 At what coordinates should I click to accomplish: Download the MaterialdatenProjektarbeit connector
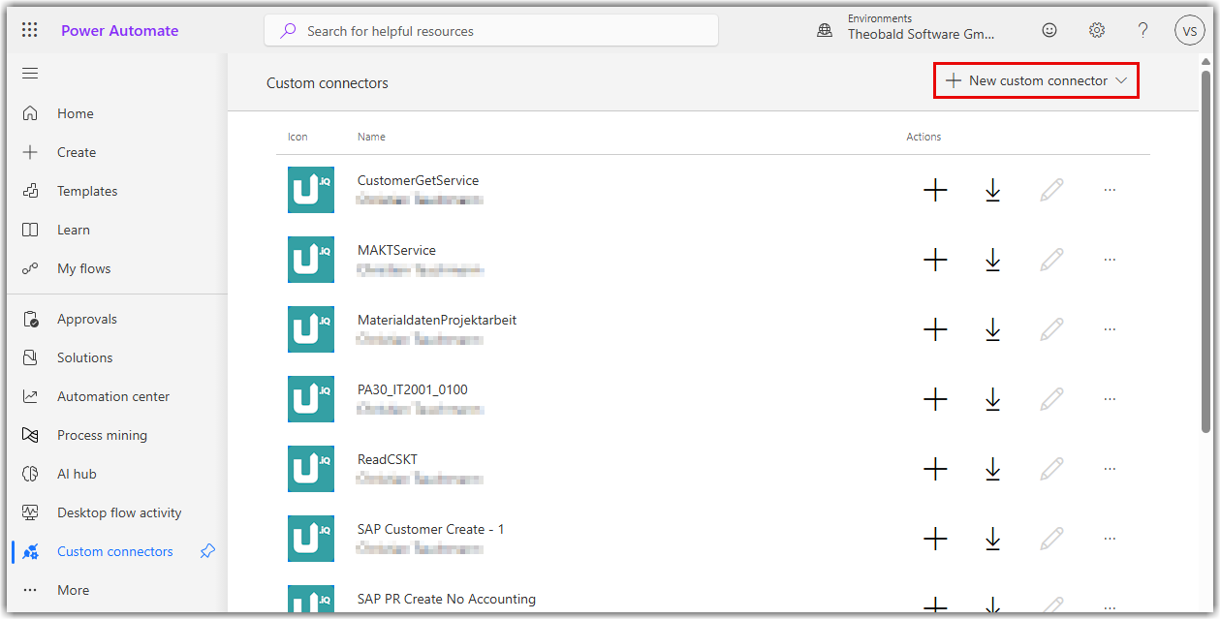(x=992, y=329)
